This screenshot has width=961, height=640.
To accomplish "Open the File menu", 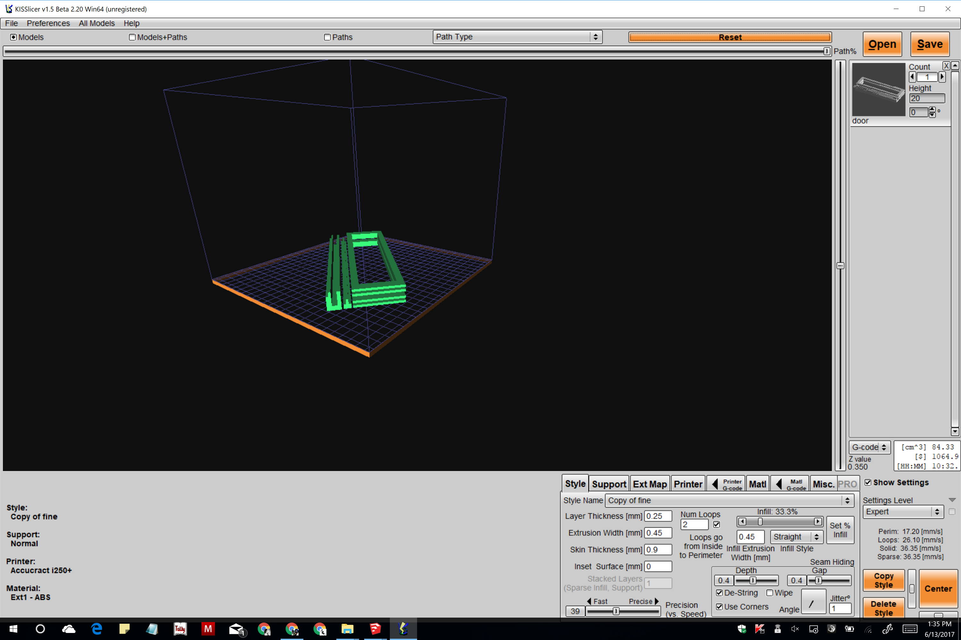I will click(x=12, y=23).
